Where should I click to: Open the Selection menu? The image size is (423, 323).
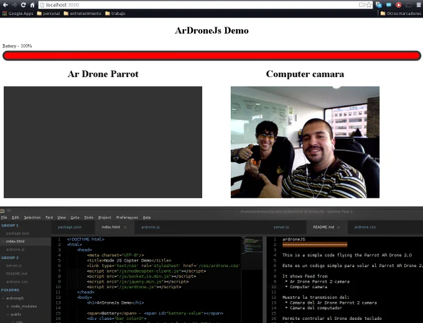click(x=32, y=217)
